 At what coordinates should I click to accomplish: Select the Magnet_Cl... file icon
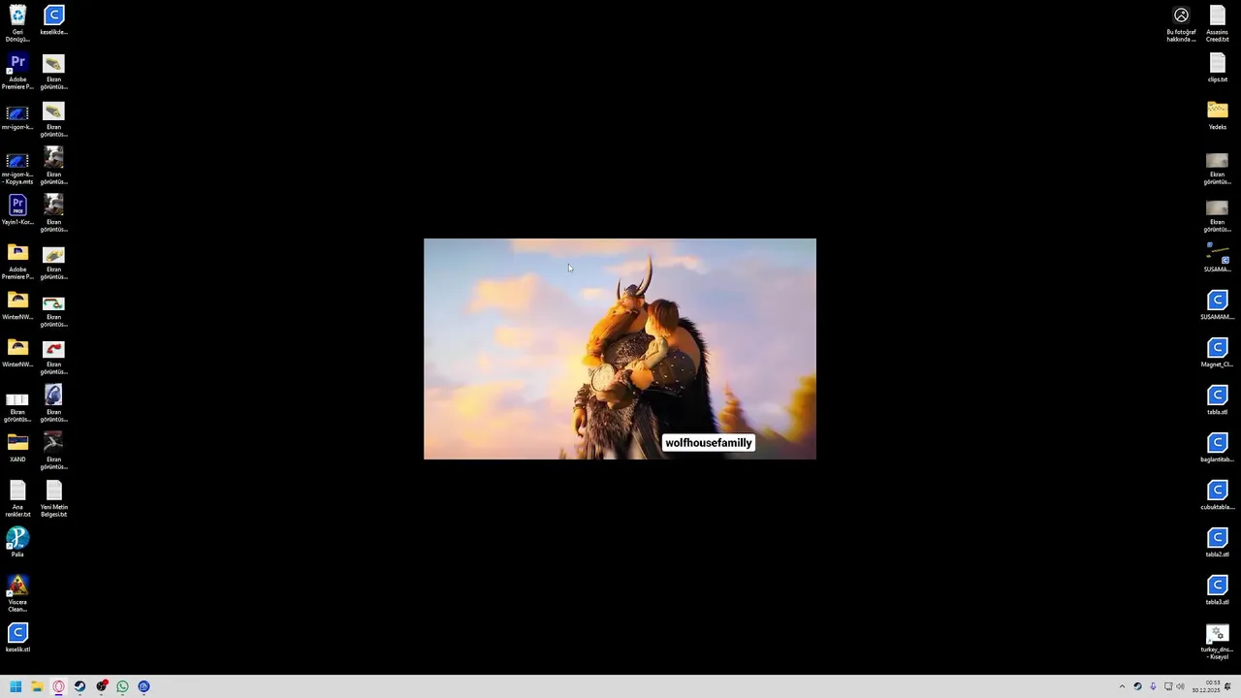pos(1217,353)
